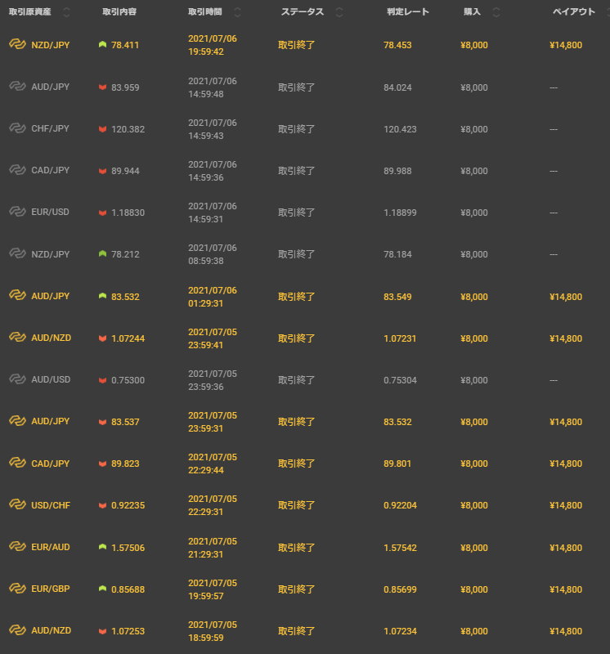This screenshot has height=654, width=610.
Task: Click the gold icon beside the CAD/JPY 89.823 trade
Action: [17, 463]
